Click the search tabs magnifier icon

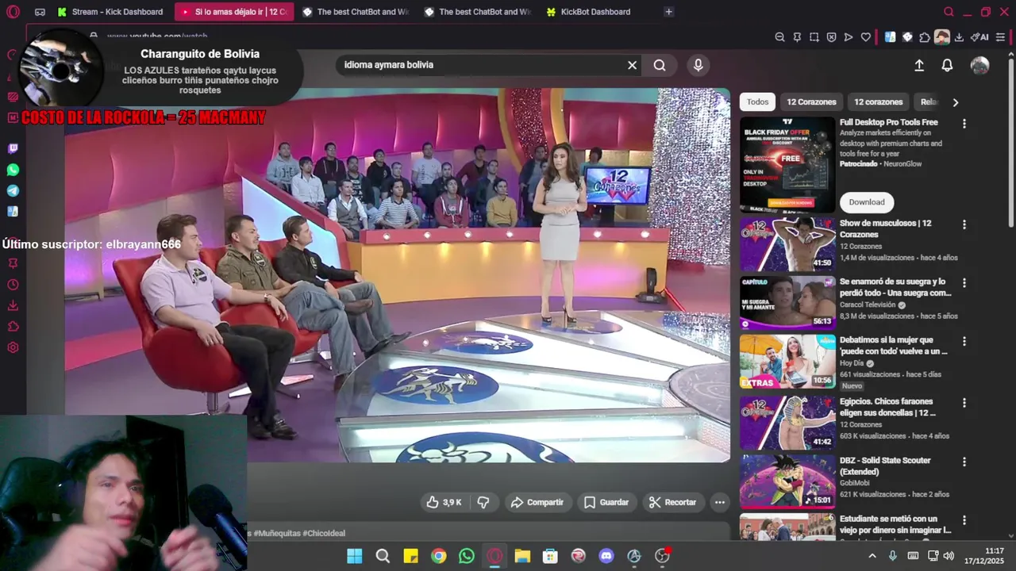pos(949,12)
